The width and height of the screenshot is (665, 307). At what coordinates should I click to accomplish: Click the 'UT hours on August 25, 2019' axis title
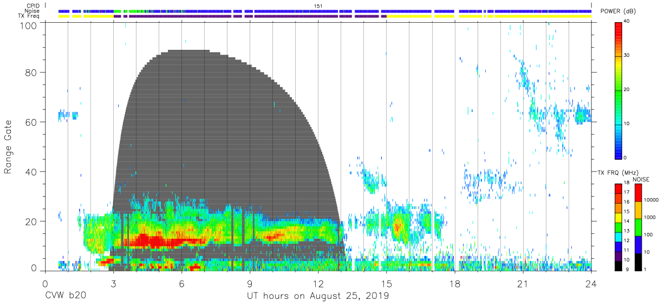pyautogui.click(x=318, y=296)
